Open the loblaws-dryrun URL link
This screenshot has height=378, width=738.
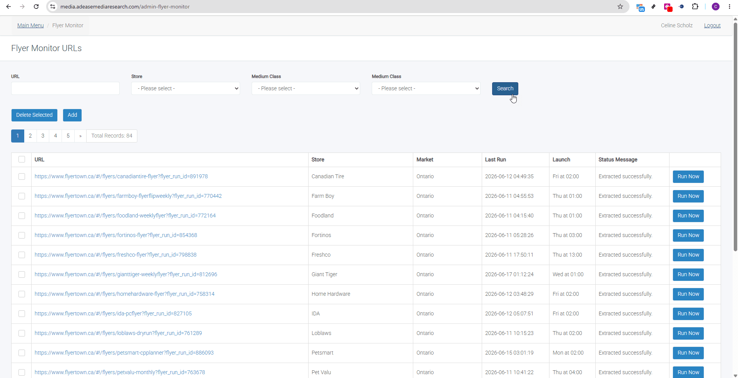click(118, 333)
